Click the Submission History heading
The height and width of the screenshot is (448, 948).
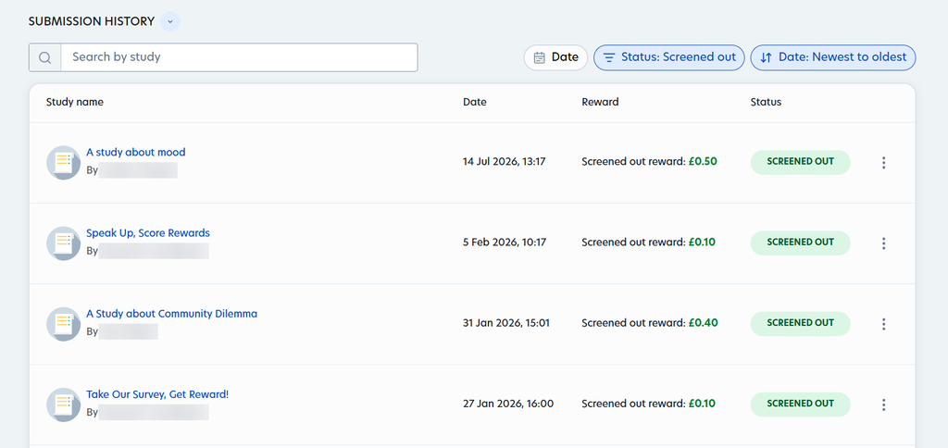(x=92, y=22)
